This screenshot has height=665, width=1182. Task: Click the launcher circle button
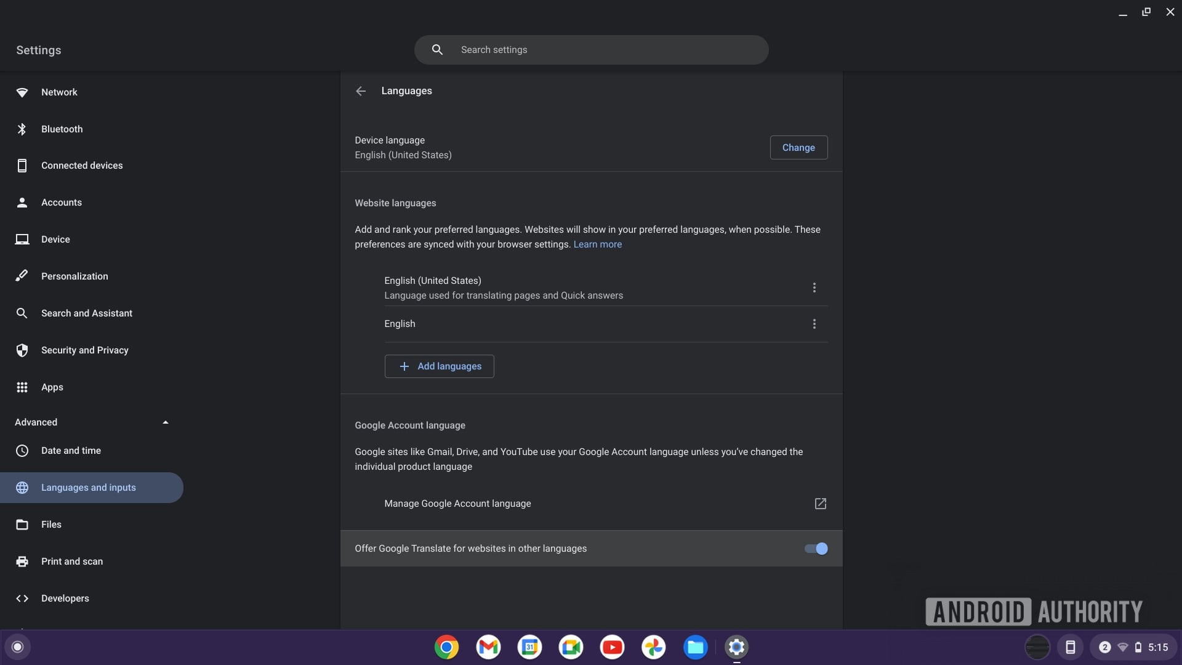click(x=18, y=647)
